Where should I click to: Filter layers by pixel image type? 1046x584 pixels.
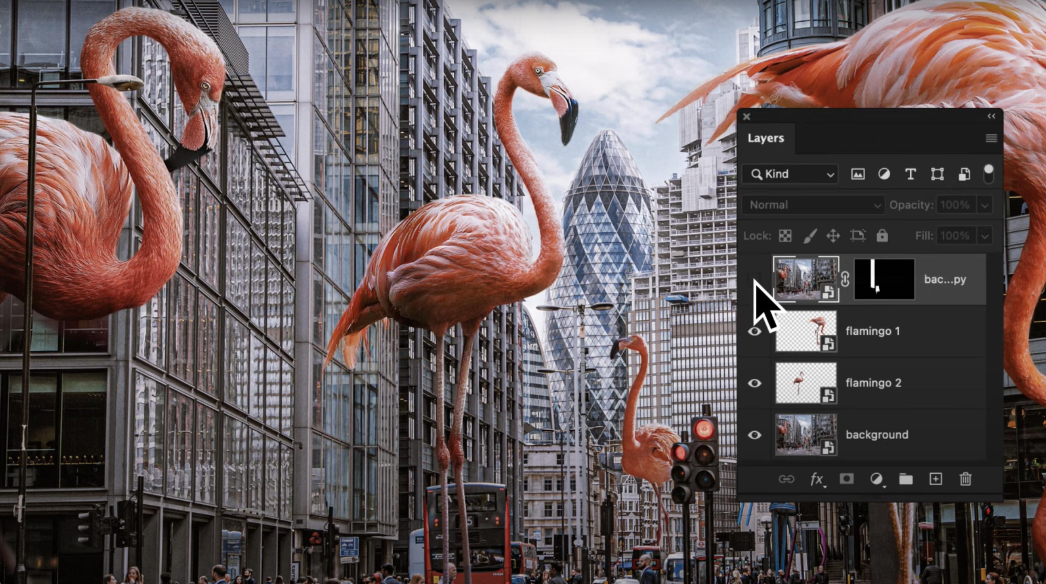pyautogui.click(x=857, y=174)
